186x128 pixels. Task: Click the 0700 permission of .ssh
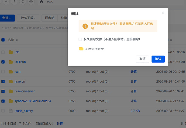click(72, 72)
